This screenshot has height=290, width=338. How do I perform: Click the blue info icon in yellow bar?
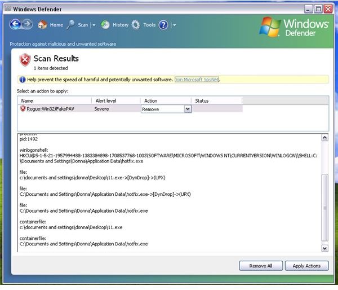[x=23, y=80]
